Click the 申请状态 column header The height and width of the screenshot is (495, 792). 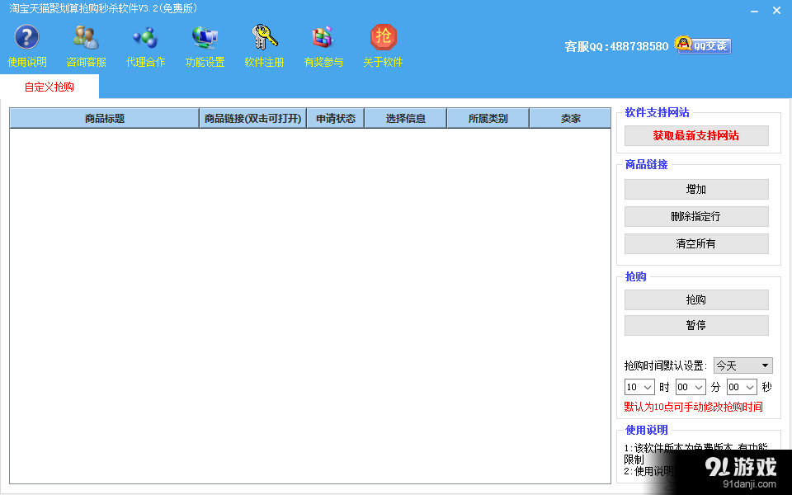[x=336, y=118]
